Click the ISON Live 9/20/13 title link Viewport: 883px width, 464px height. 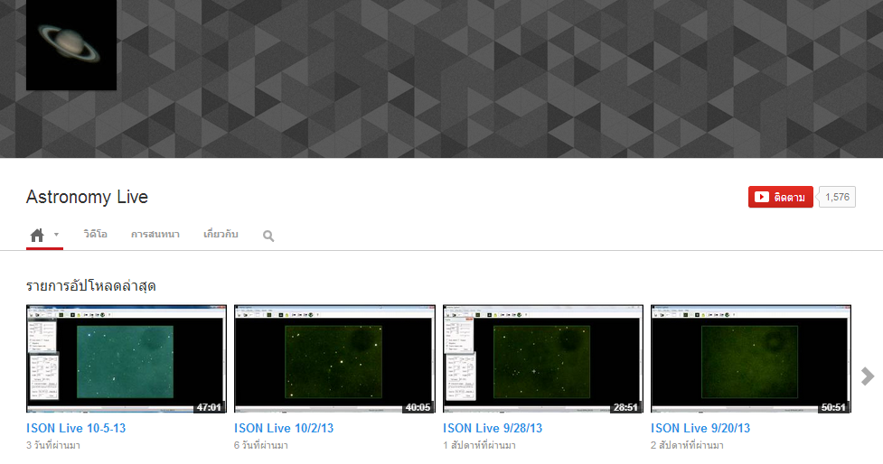(x=700, y=428)
